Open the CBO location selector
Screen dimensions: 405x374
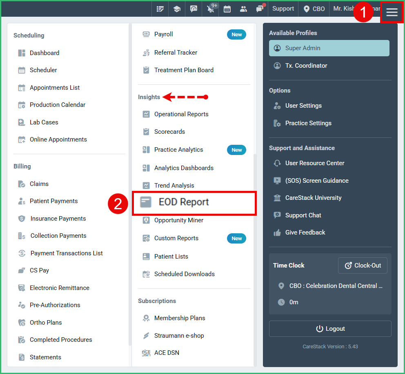[x=314, y=9]
